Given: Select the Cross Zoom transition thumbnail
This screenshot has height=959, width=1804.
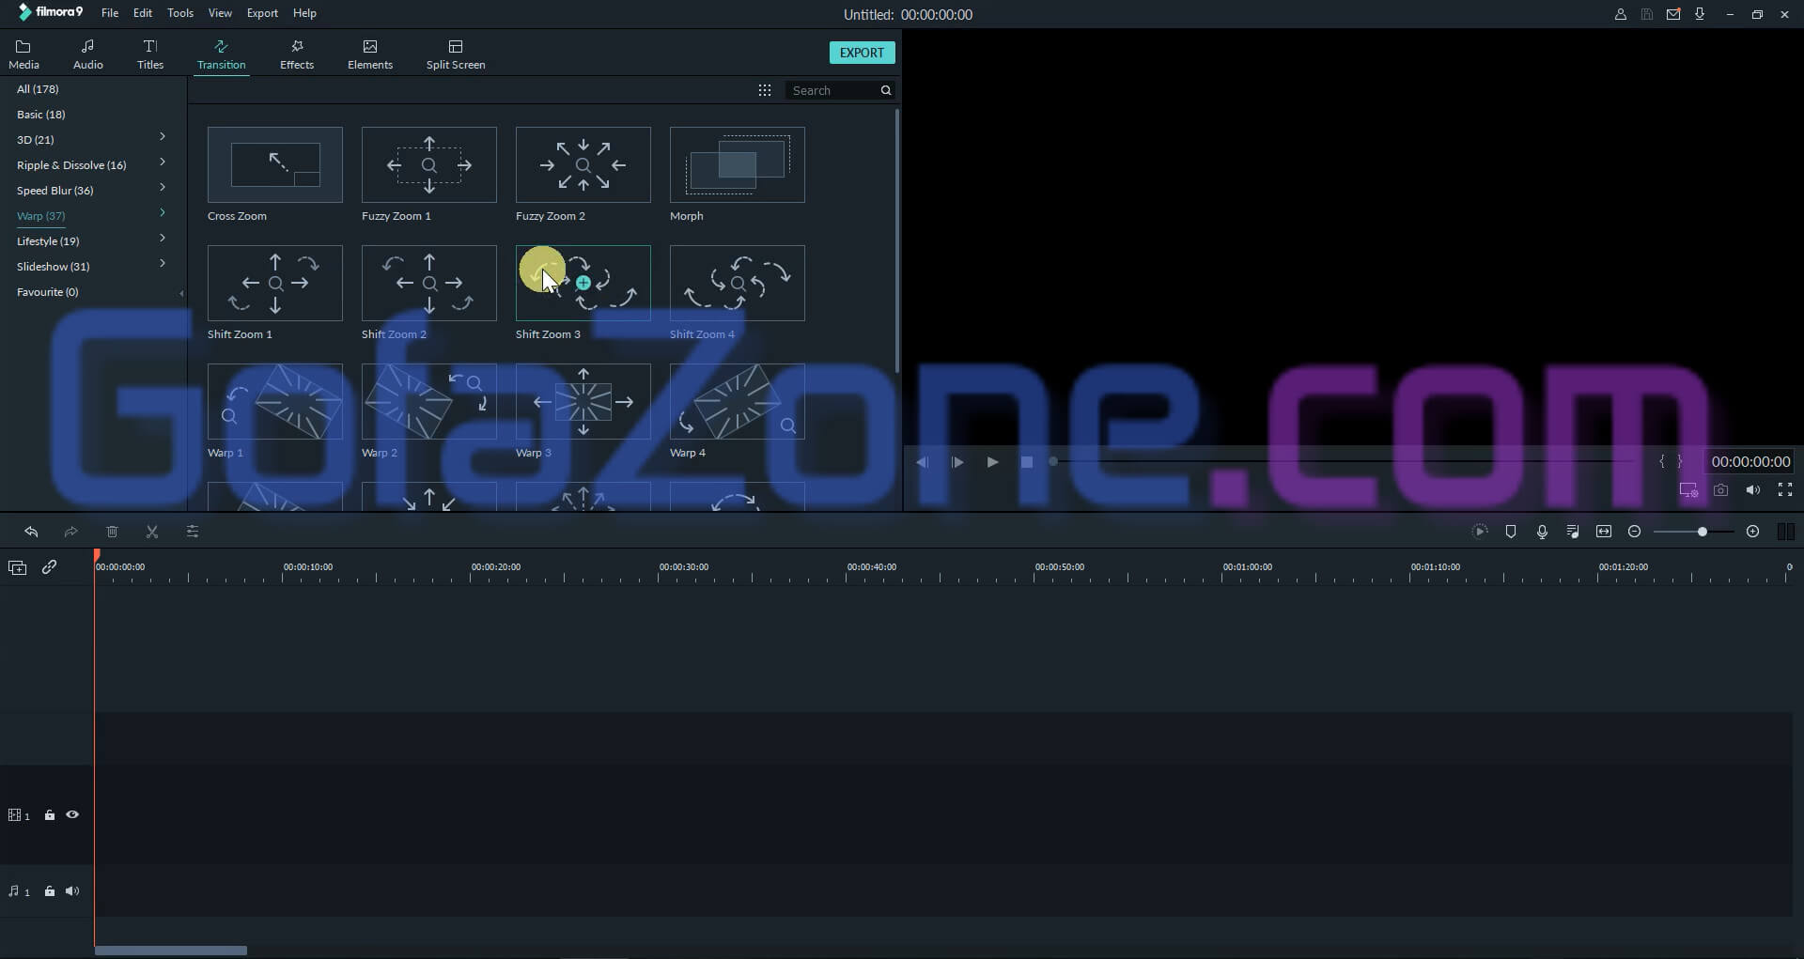Looking at the screenshot, I should [275, 165].
